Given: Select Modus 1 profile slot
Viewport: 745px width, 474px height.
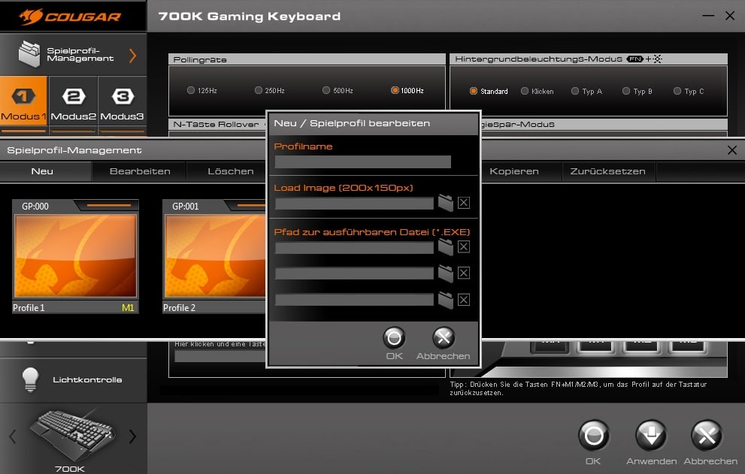Looking at the screenshot, I should pyautogui.click(x=24, y=101).
